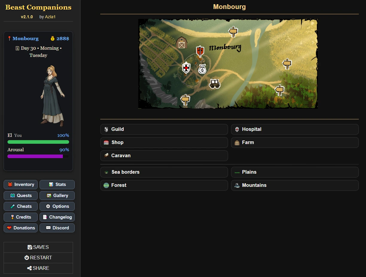
Task: Open the Cheats menu
Action: [x=21, y=206]
